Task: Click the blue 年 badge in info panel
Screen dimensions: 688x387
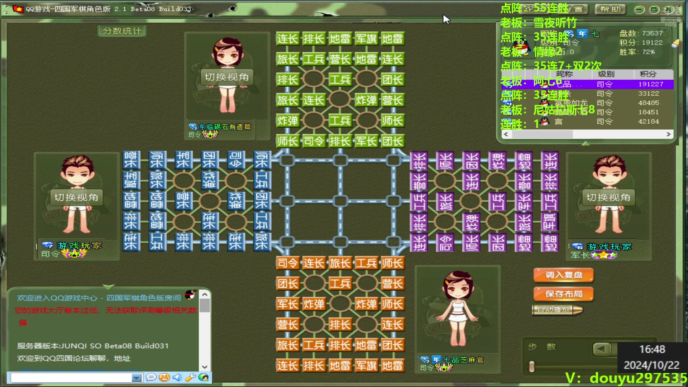Action: pos(582,34)
